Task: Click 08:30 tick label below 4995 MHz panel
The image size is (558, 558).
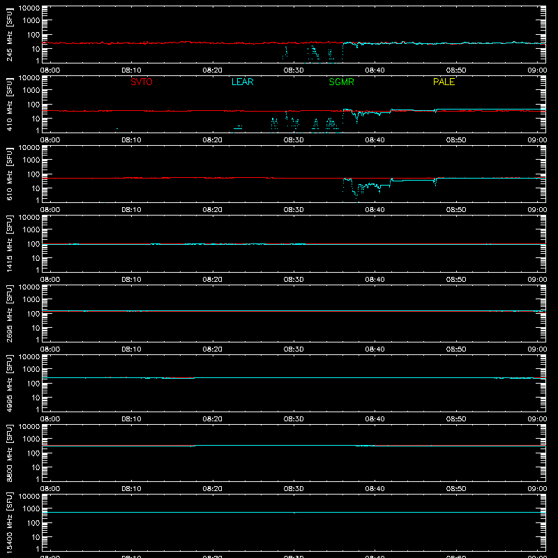Action: (294, 419)
